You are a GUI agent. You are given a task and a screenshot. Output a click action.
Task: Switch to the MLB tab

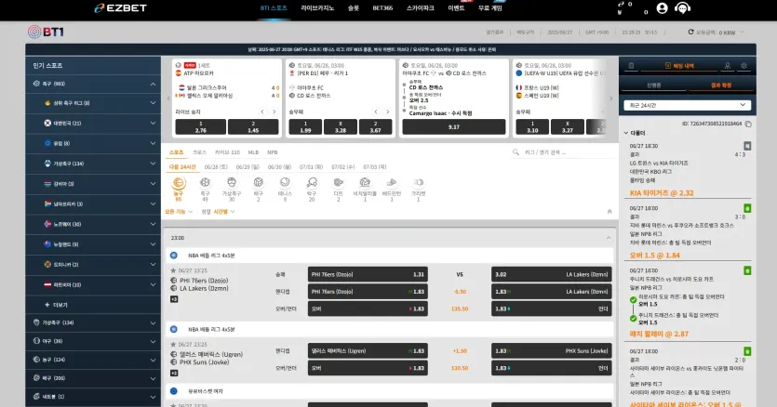[x=253, y=152]
